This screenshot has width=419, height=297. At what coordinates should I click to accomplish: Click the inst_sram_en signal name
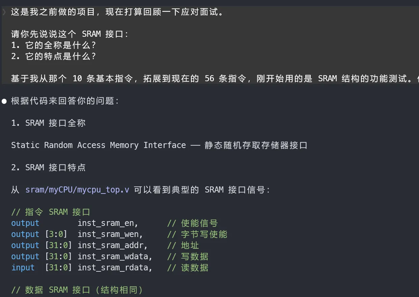106,223
